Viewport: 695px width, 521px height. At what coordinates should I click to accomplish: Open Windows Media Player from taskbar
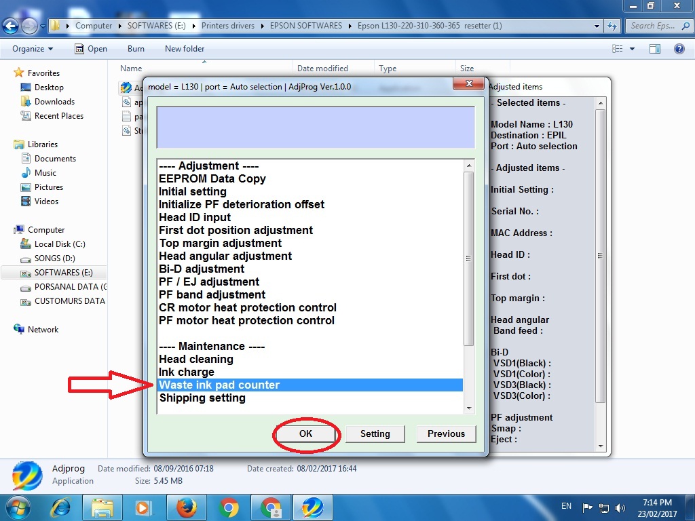click(144, 507)
